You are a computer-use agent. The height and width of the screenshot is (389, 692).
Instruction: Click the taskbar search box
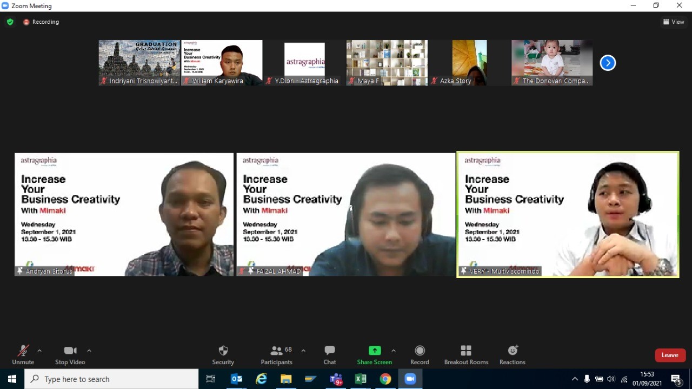click(x=112, y=379)
